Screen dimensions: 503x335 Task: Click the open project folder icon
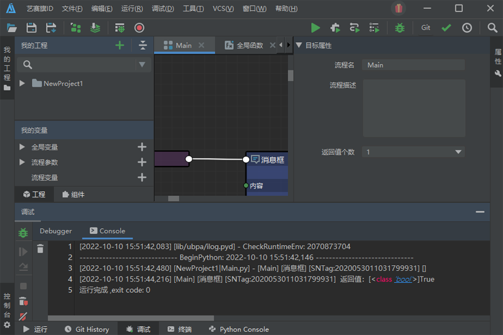tap(12, 28)
